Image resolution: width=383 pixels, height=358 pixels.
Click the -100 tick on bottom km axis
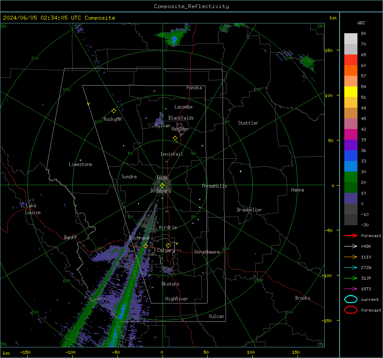coord(70,352)
